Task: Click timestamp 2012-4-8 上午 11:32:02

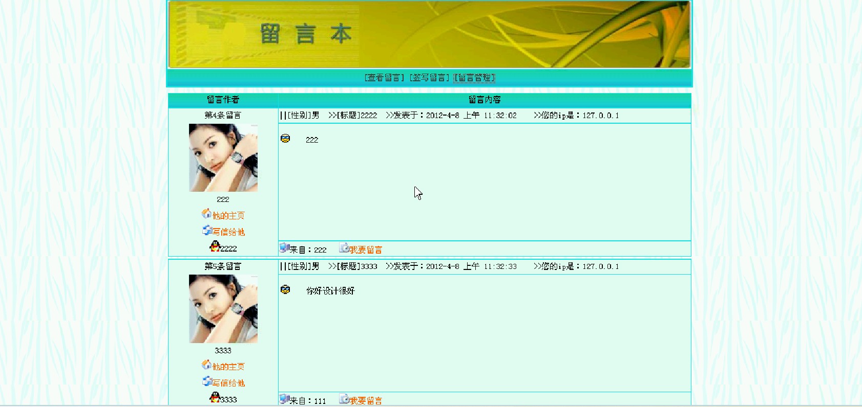Action: [471, 116]
